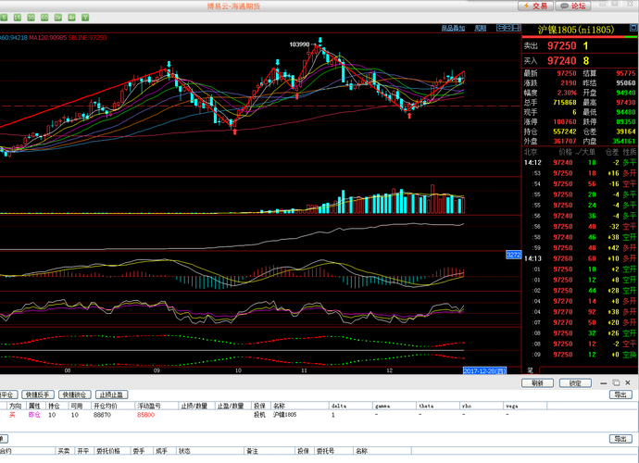Select the yearly Y period icon
Screen dimensions: 639x463
pyautogui.click(x=85, y=18)
